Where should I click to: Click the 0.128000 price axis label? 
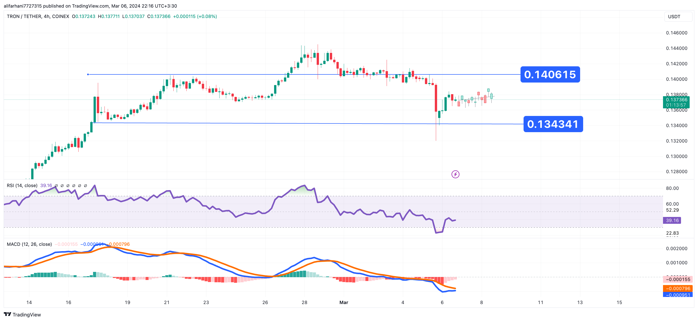[677, 172]
